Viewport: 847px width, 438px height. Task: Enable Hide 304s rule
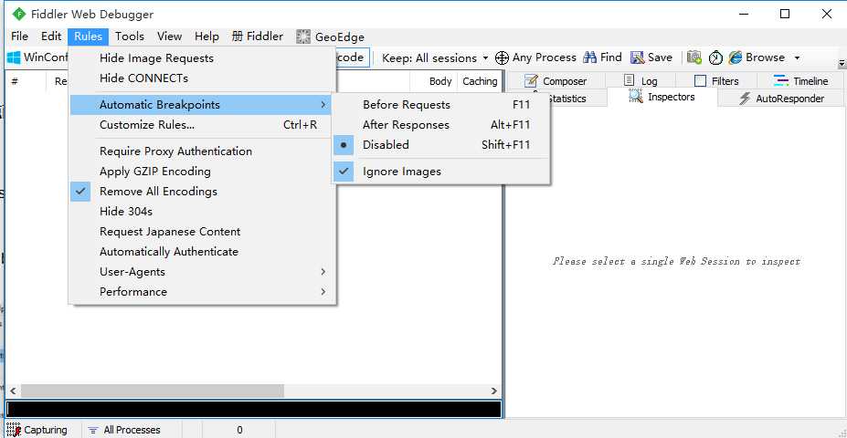coord(200,212)
